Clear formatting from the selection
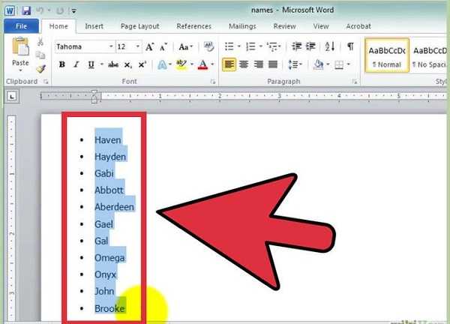The height and width of the screenshot is (324, 450). pos(208,46)
